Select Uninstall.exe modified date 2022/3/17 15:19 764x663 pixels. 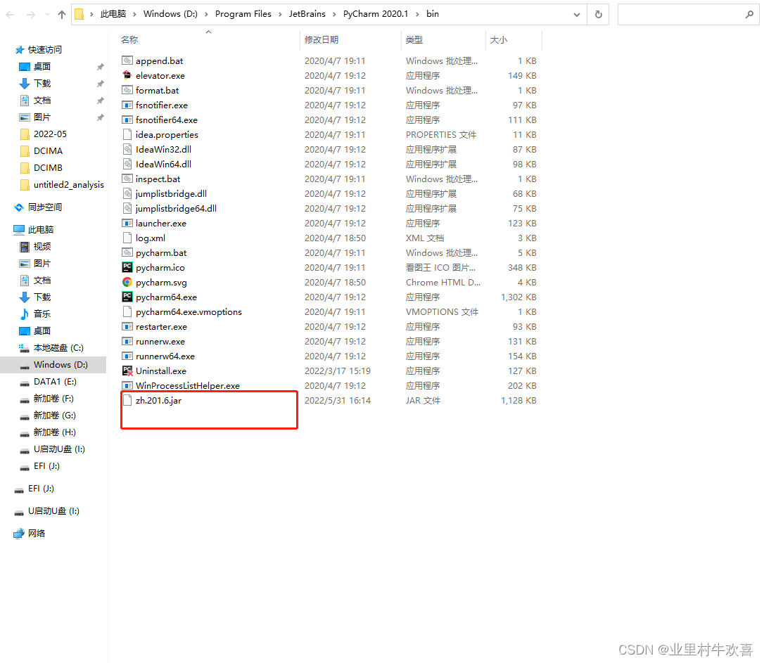337,371
